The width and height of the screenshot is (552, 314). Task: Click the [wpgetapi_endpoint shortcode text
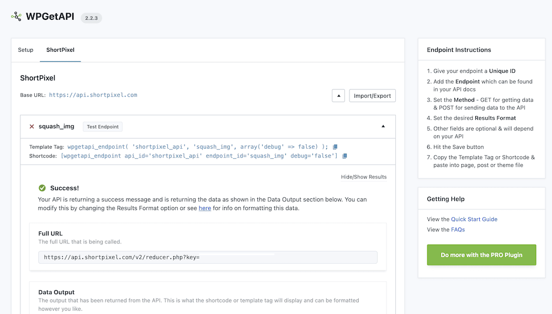click(x=199, y=156)
